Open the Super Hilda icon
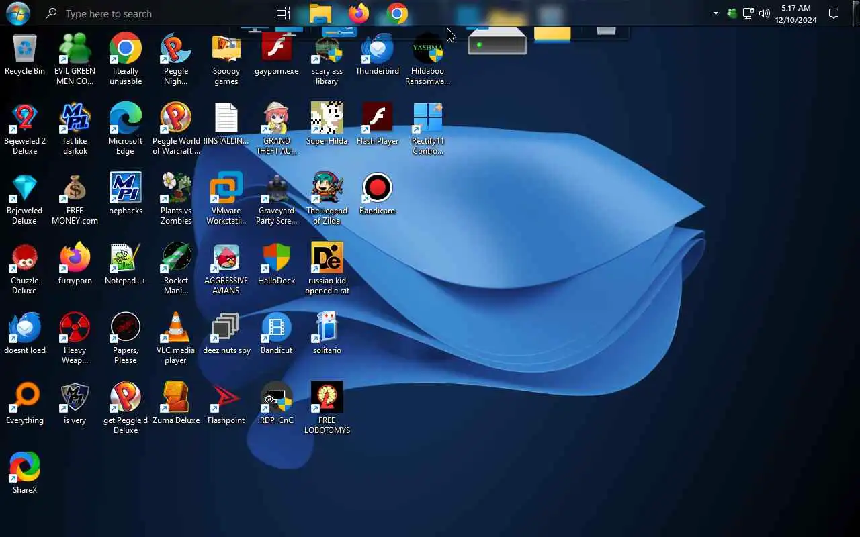The image size is (860, 537). (x=327, y=125)
